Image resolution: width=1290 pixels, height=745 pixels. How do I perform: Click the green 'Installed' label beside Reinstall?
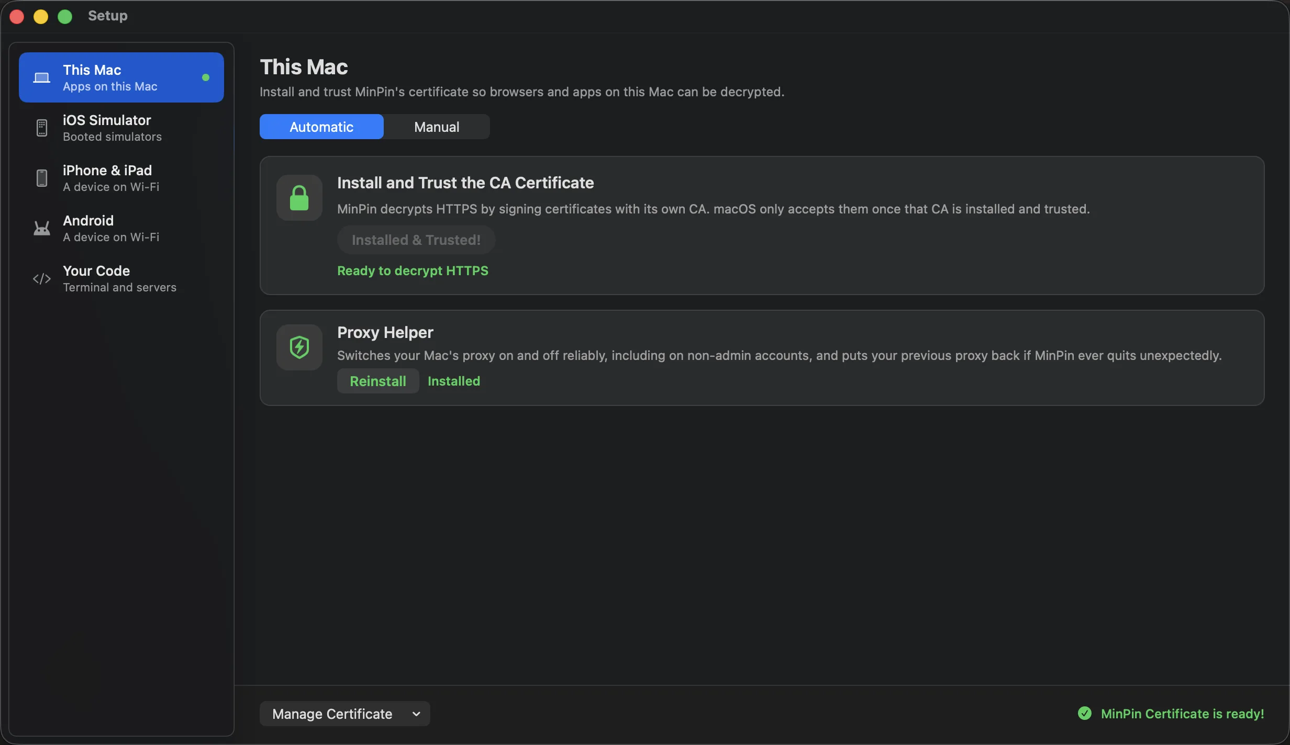coord(454,381)
